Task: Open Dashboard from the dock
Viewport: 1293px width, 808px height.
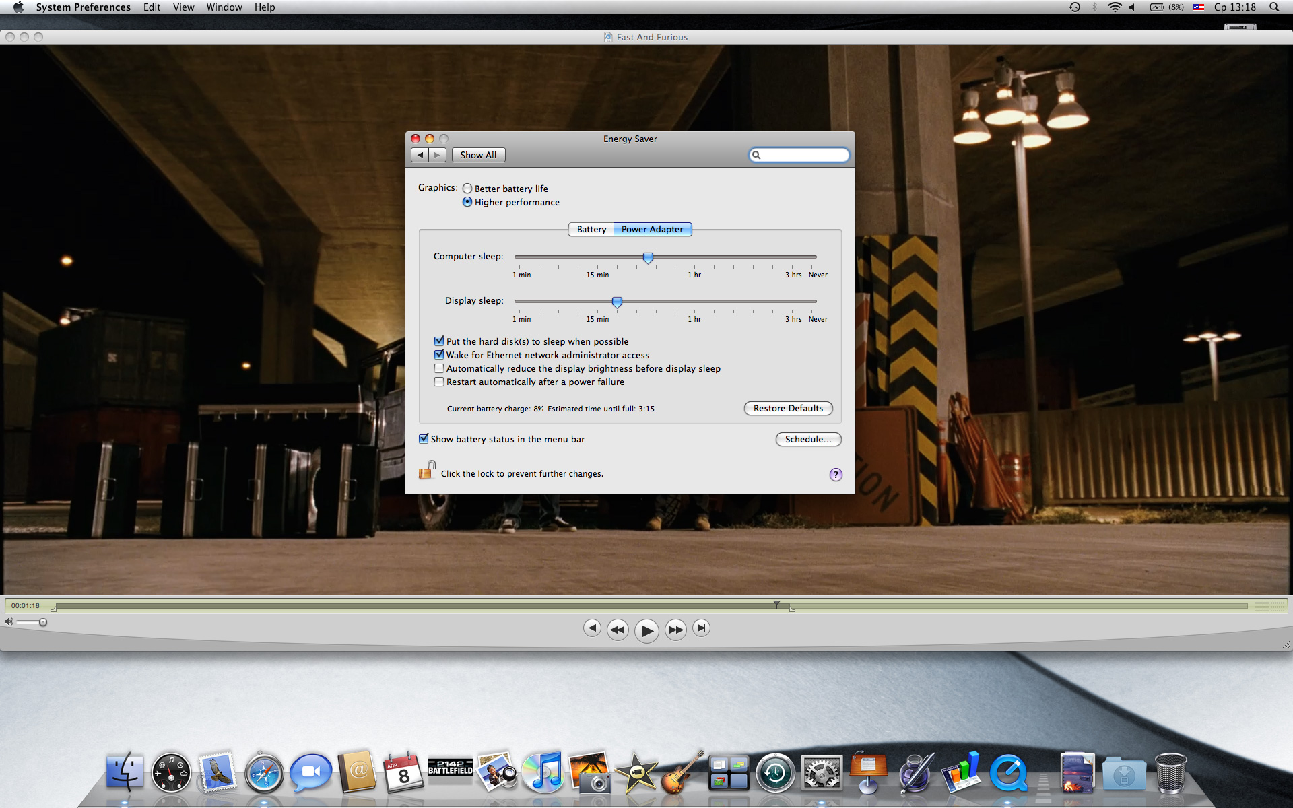Action: (171, 772)
